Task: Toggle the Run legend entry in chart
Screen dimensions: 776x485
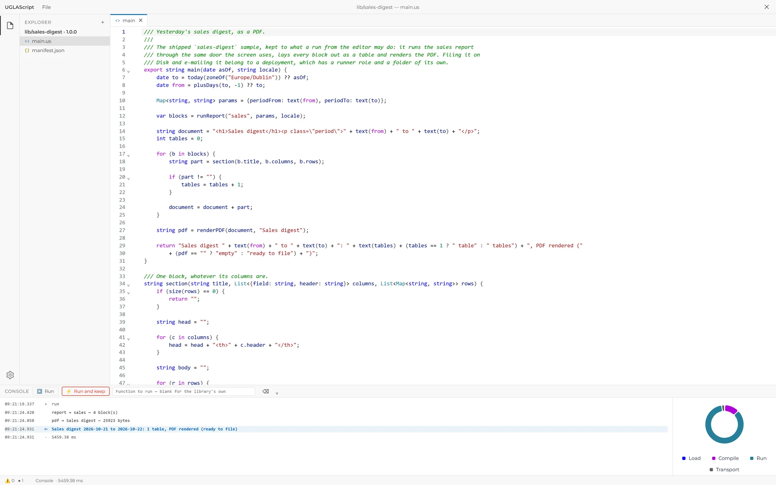Action: tap(758, 458)
